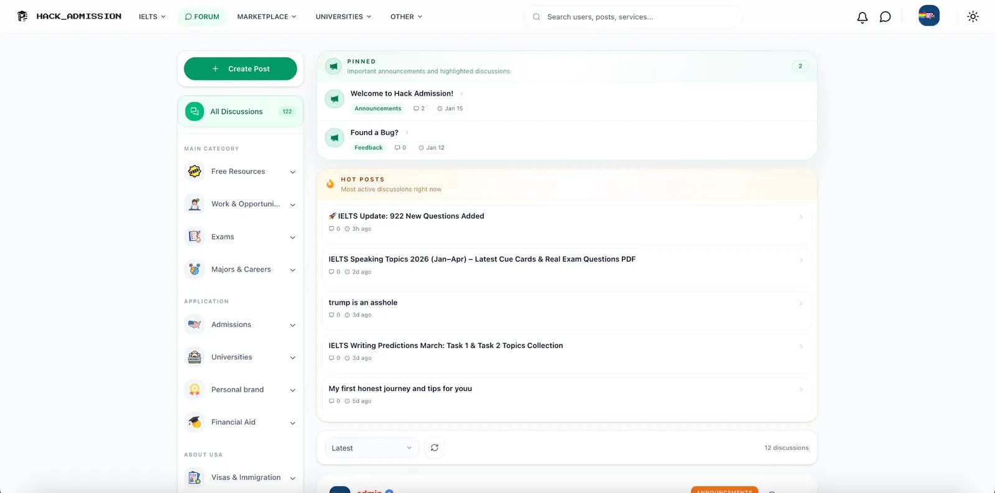Open the chat messages icon
The width and height of the screenshot is (995, 493).
[x=885, y=17]
